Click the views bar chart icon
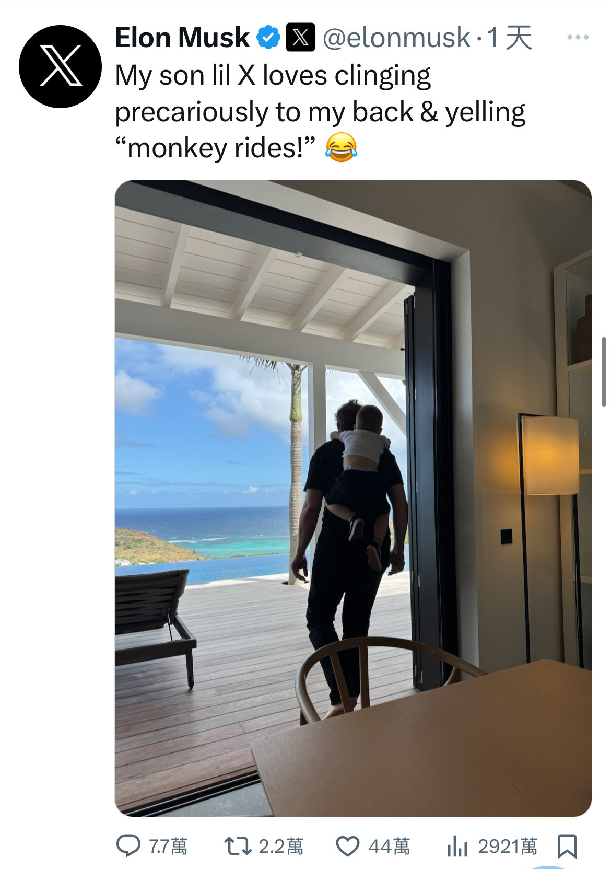611x869 pixels. point(457,846)
